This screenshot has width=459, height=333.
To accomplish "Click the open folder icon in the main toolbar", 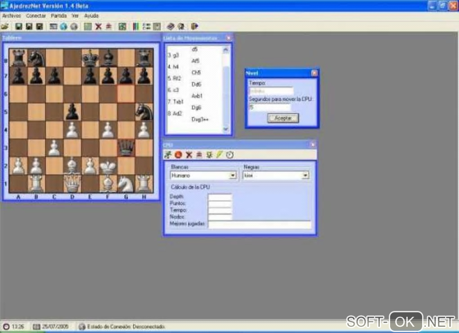I will pos(5,27).
